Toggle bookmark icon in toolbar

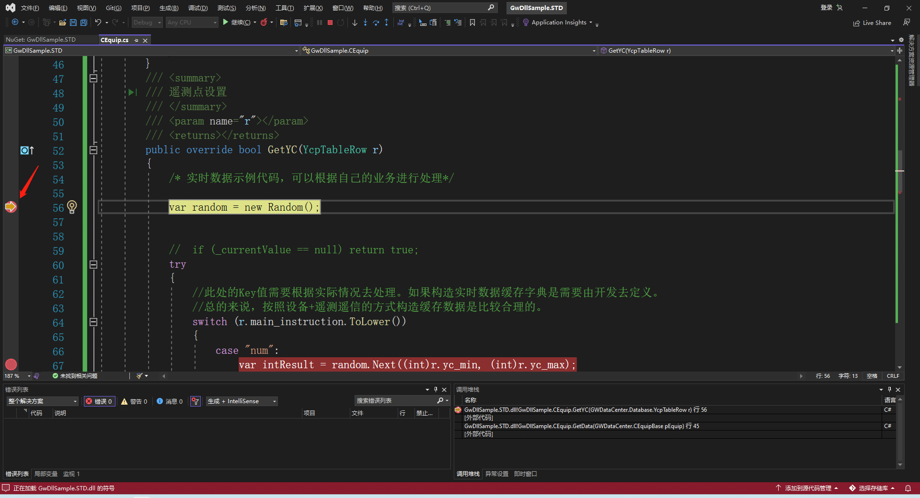click(x=472, y=23)
